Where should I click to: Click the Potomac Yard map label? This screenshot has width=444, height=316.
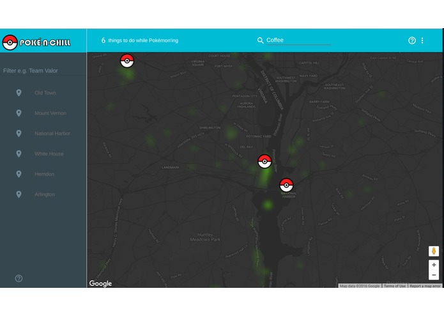[259, 136]
